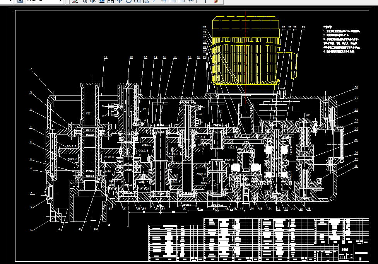378x264 pixels.
Task: Click part callout number 13
Action: [x=145, y=57]
